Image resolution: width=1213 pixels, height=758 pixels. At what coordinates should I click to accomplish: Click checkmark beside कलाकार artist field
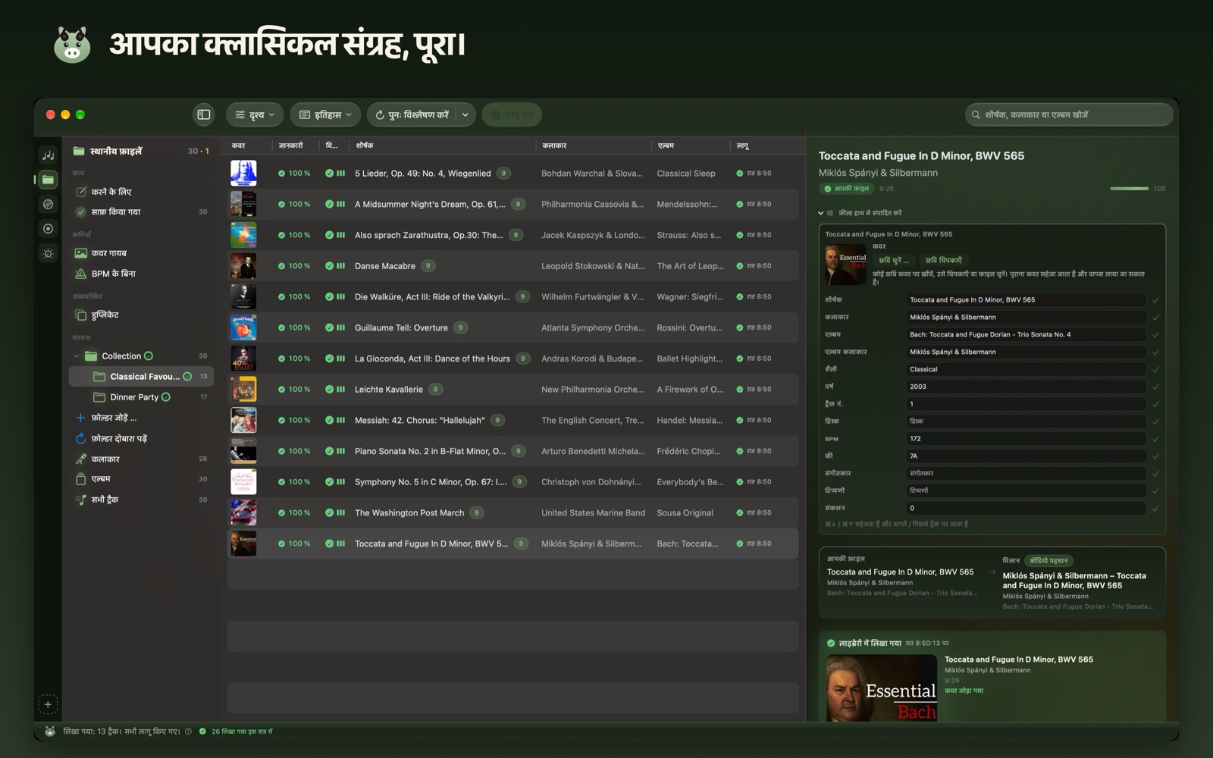point(1155,318)
